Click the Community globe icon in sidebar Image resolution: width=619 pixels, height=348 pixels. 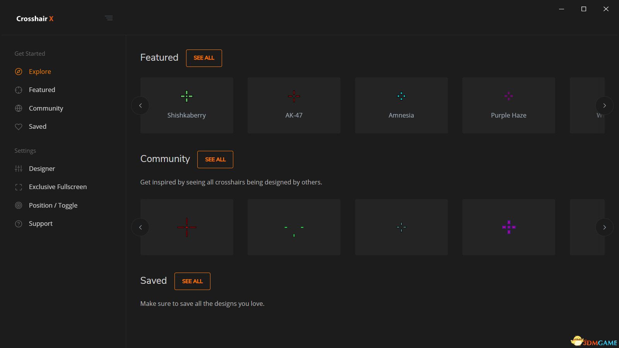click(x=19, y=109)
